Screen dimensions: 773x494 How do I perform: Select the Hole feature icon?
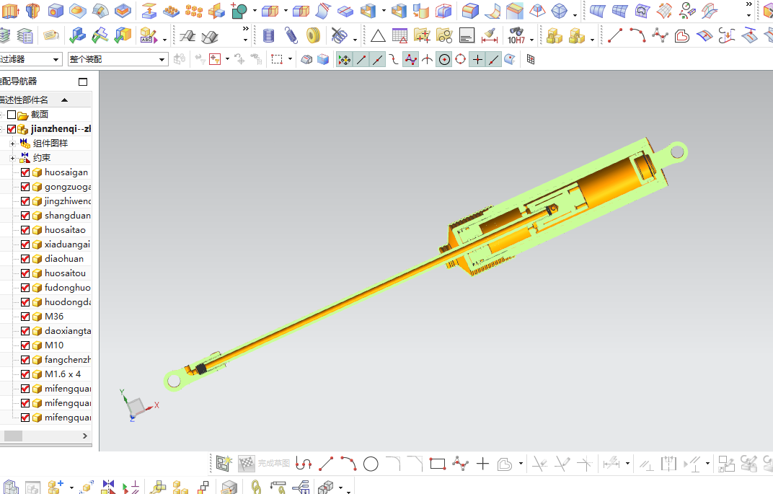[56, 10]
